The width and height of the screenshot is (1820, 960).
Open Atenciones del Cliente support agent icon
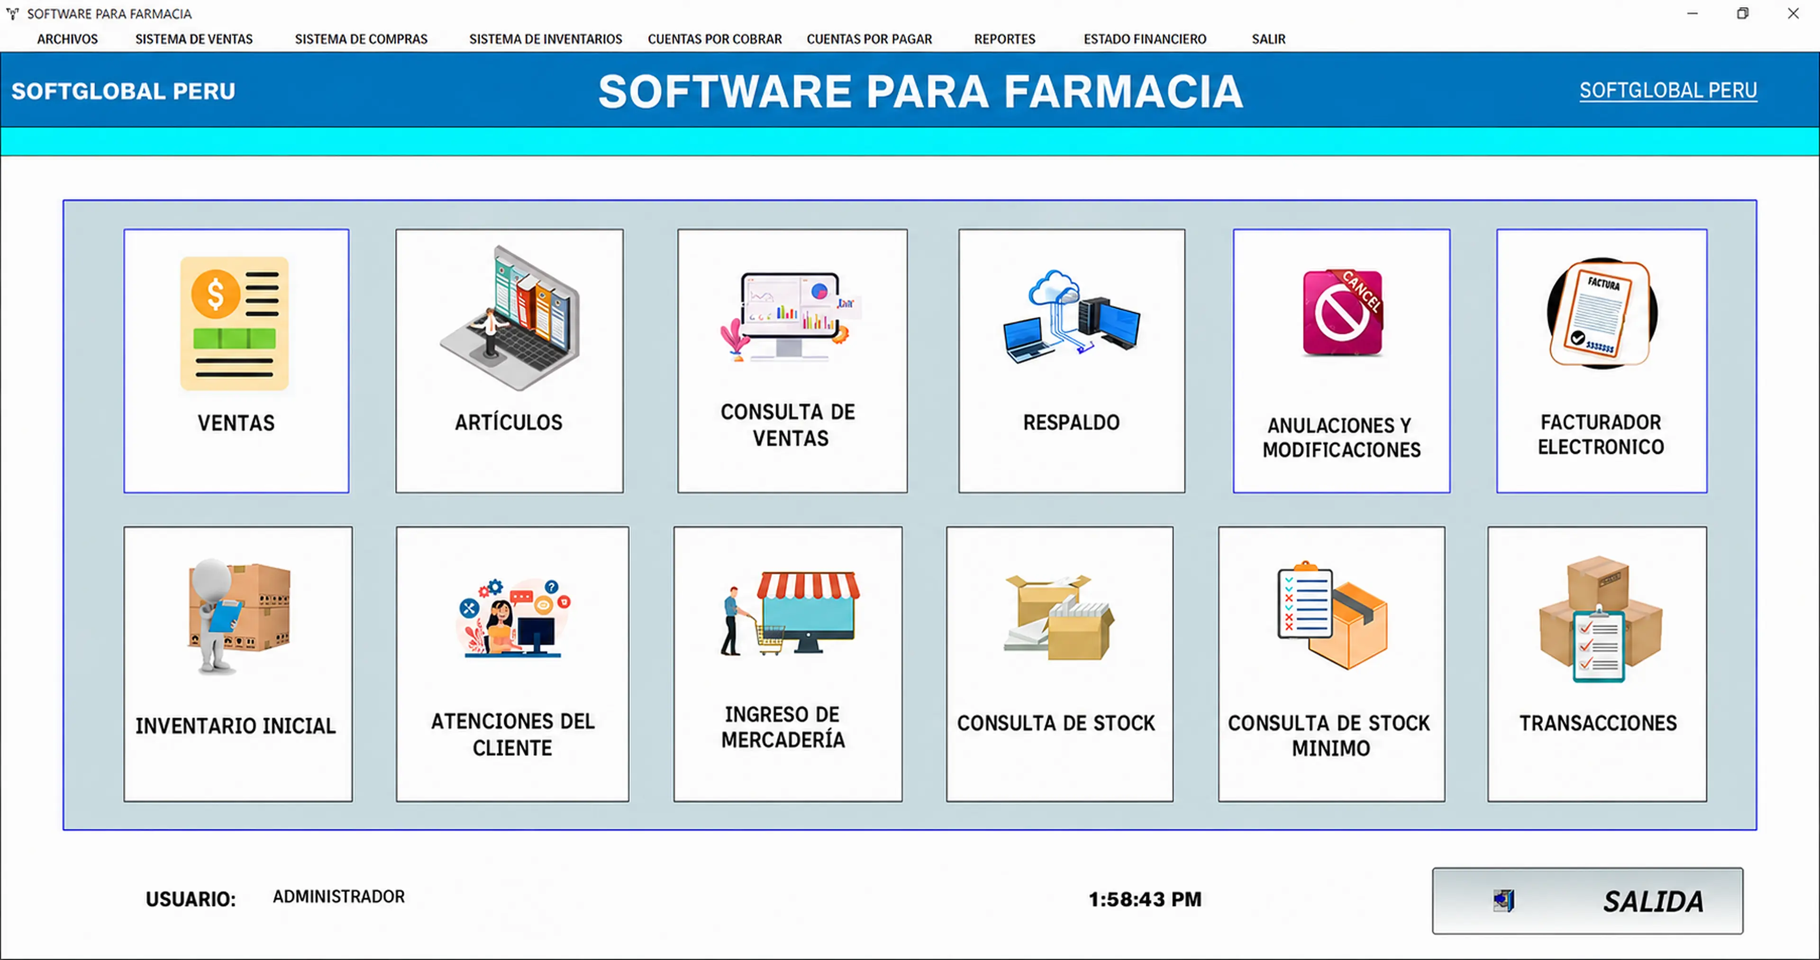tap(514, 619)
